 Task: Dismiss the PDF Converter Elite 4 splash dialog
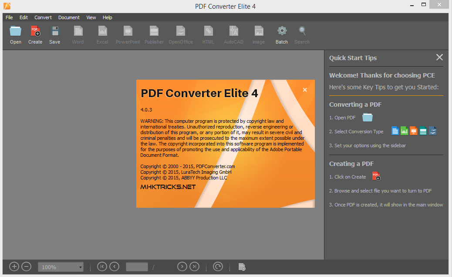(304, 90)
